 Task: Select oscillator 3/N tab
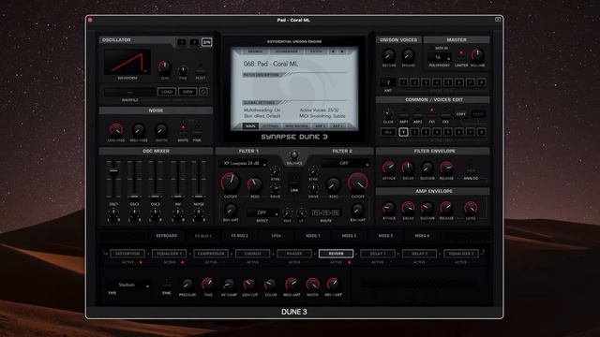tap(206, 42)
